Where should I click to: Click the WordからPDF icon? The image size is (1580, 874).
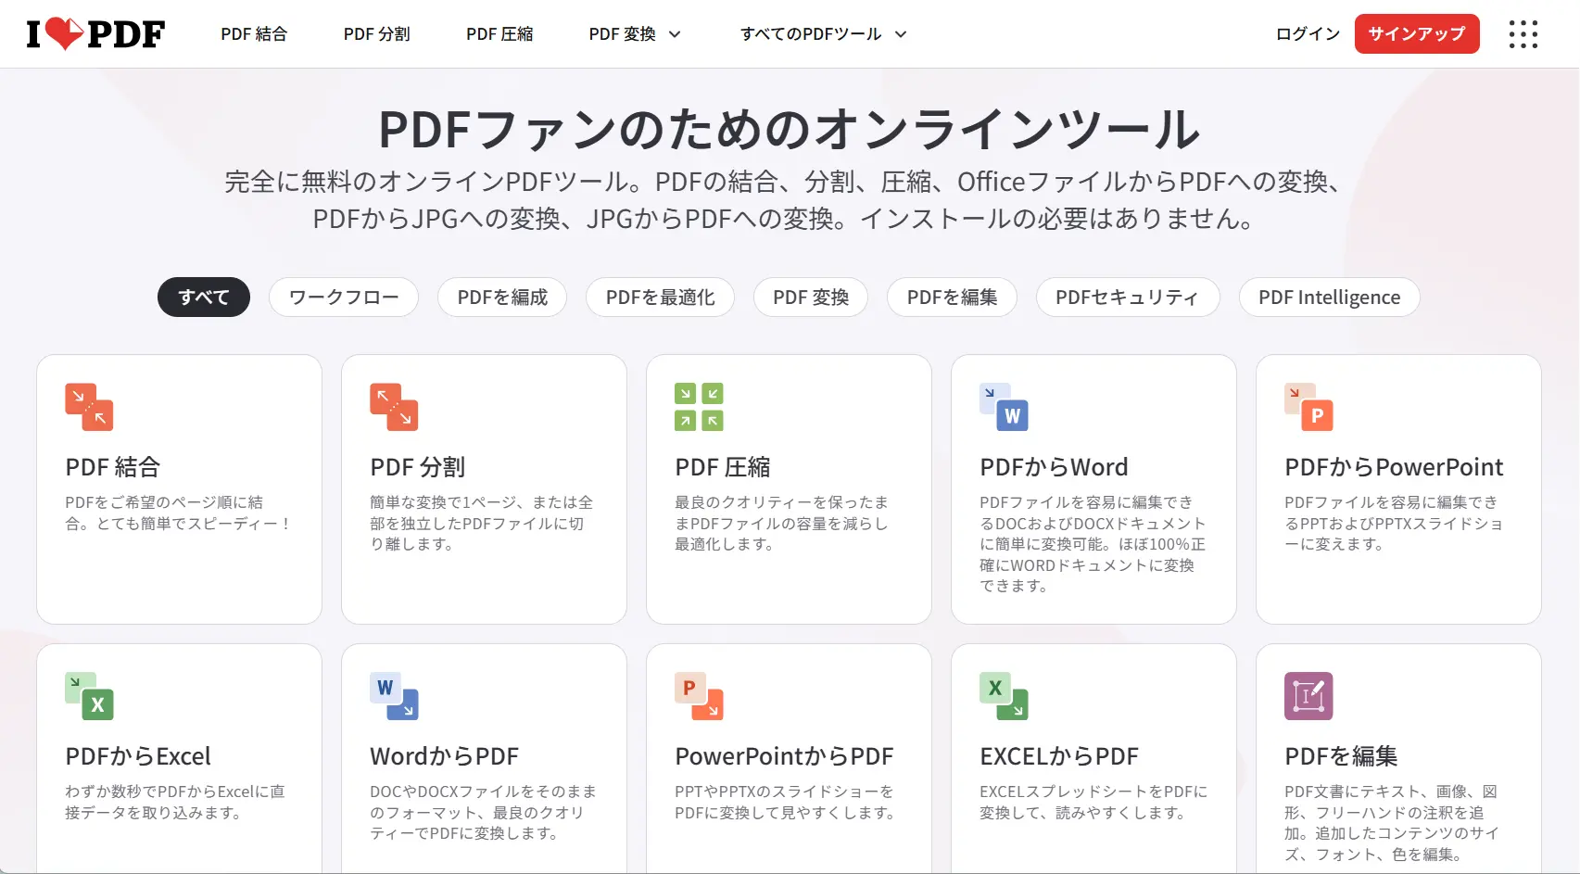click(x=394, y=696)
